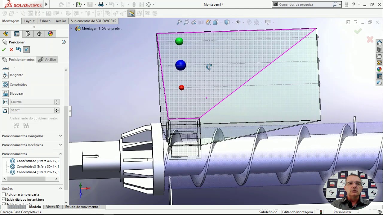Image resolution: width=383 pixels, height=215 pixels.
Task: Click the 30.00° angle field
Action: 32,110
